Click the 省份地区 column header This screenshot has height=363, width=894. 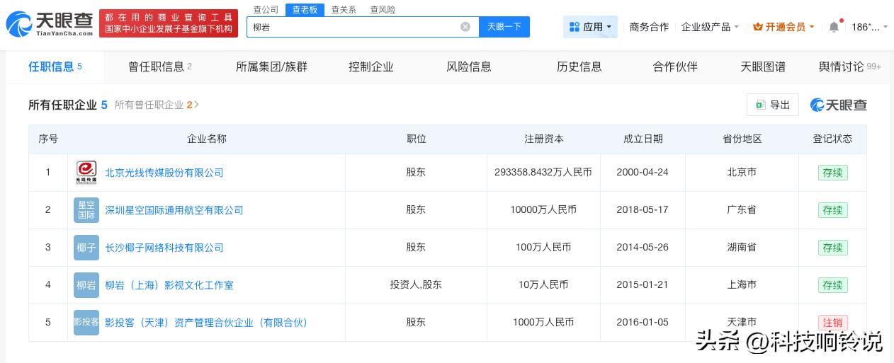[x=742, y=139]
